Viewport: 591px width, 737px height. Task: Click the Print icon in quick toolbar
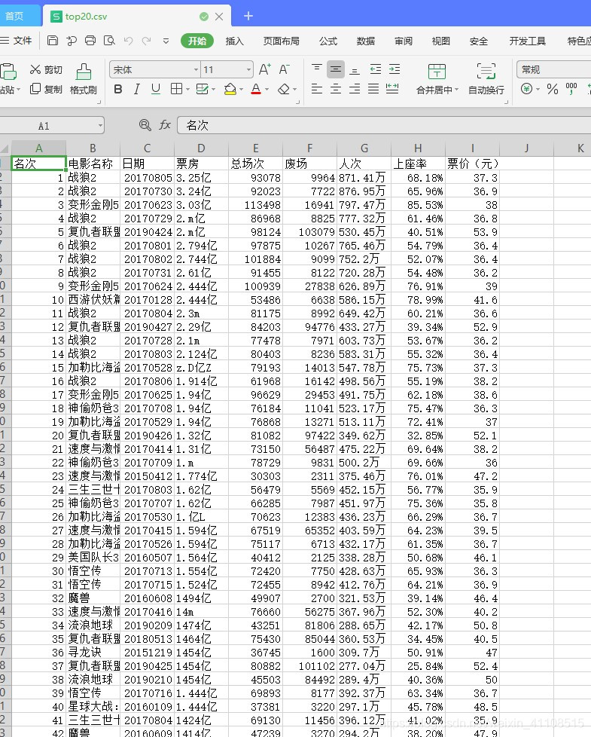tap(90, 41)
